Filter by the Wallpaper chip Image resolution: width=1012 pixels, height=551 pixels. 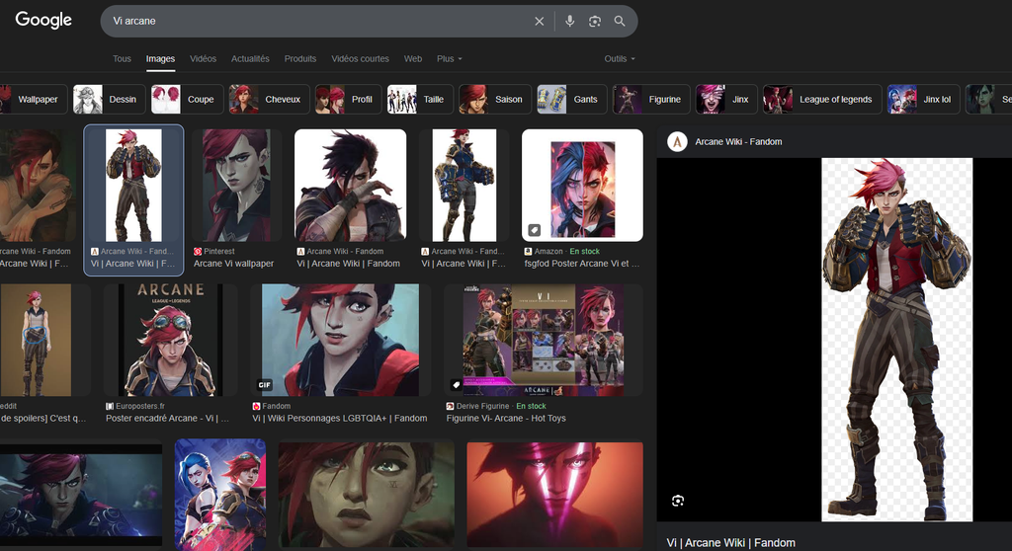tap(32, 100)
